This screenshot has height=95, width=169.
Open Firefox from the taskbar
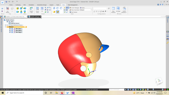coord(62,93)
